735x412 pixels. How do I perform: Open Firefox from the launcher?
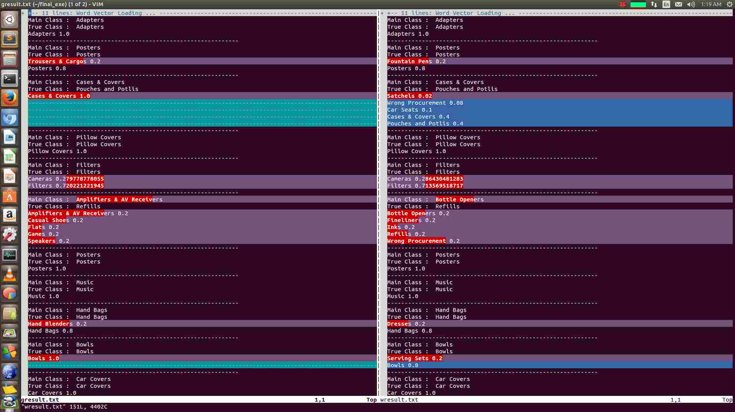coord(10,98)
